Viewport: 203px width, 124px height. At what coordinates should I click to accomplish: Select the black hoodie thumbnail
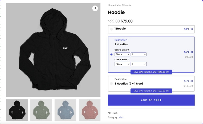click(x=17, y=110)
